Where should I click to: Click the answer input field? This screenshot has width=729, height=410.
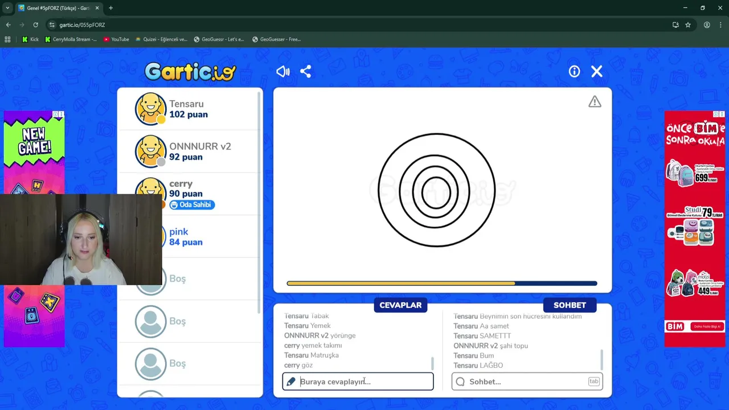358,382
